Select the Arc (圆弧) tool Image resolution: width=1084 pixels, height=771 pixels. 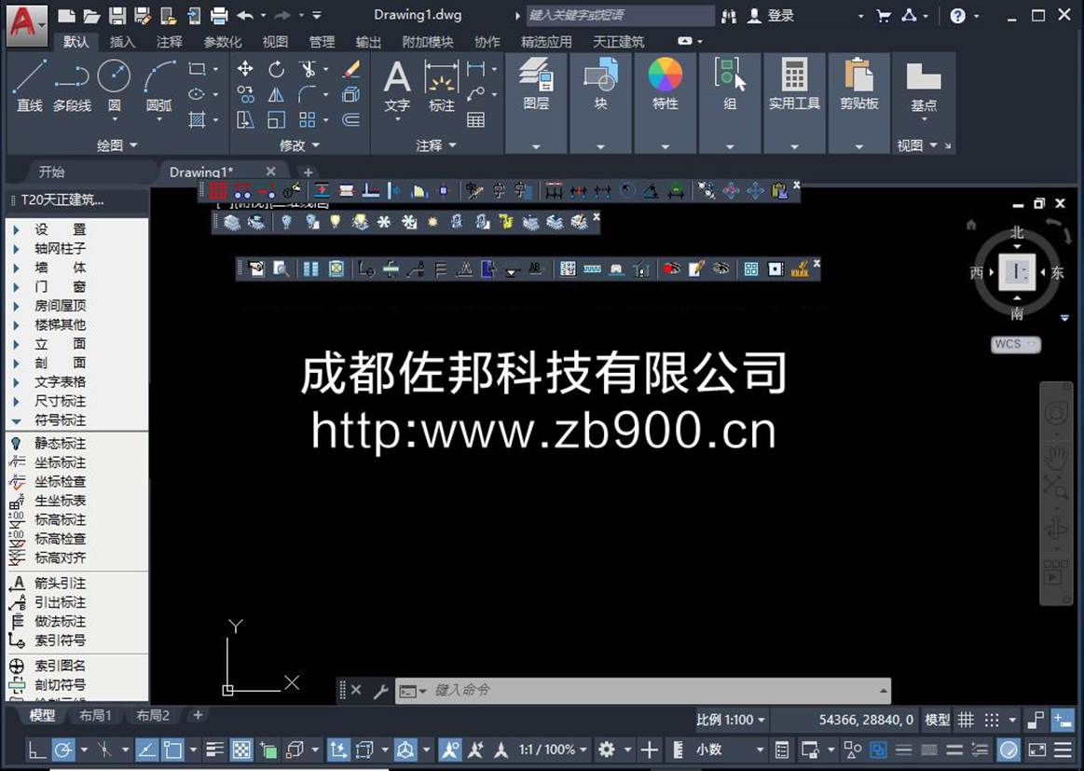(x=159, y=85)
